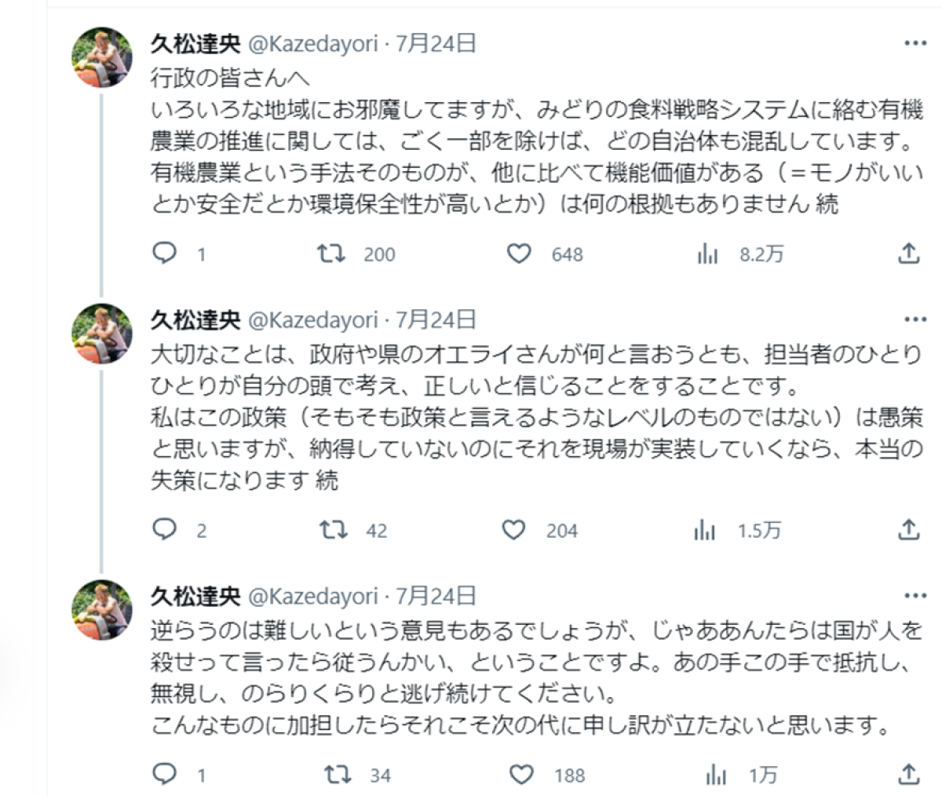Like the first tweet with 648 likes
The height and width of the screenshot is (796, 942).
pos(519,254)
